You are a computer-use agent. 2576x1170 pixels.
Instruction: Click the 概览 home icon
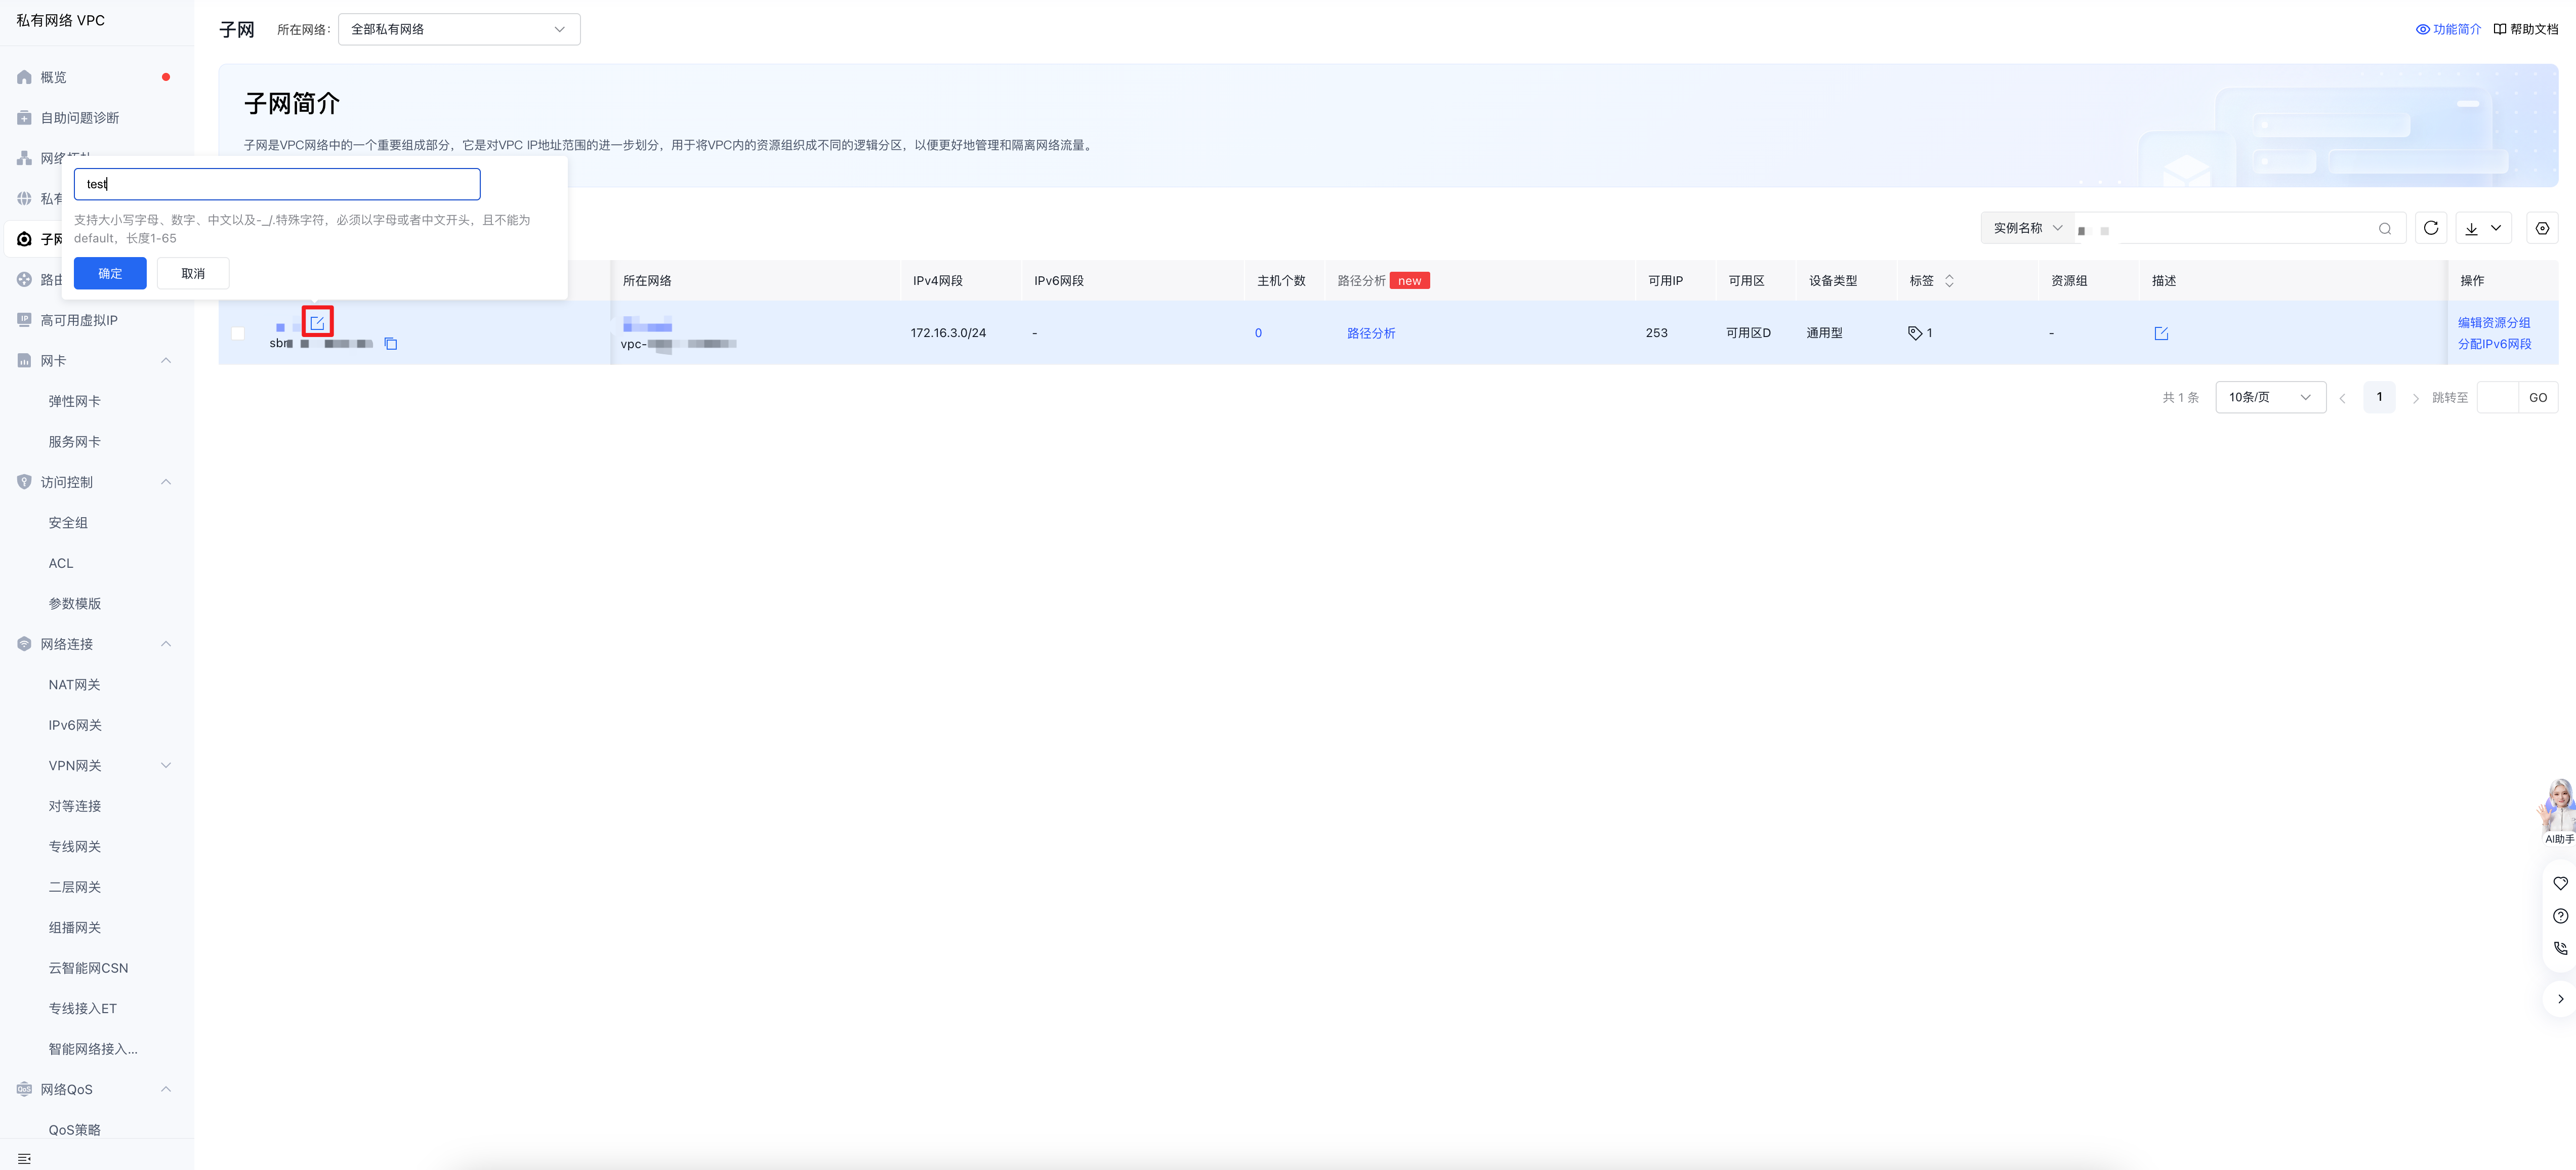[24, 77]
